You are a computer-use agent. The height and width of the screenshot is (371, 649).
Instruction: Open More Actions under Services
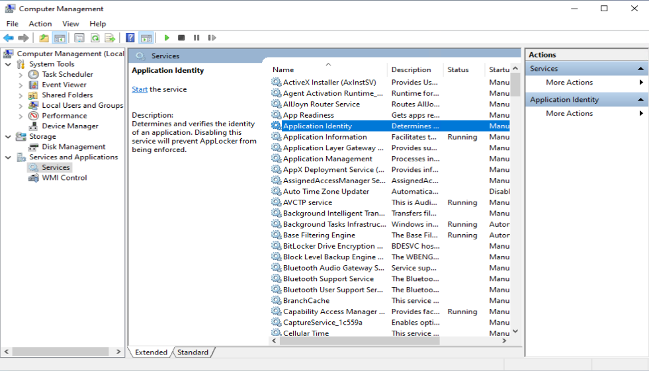pyautogui.click(x=569, y=82)
